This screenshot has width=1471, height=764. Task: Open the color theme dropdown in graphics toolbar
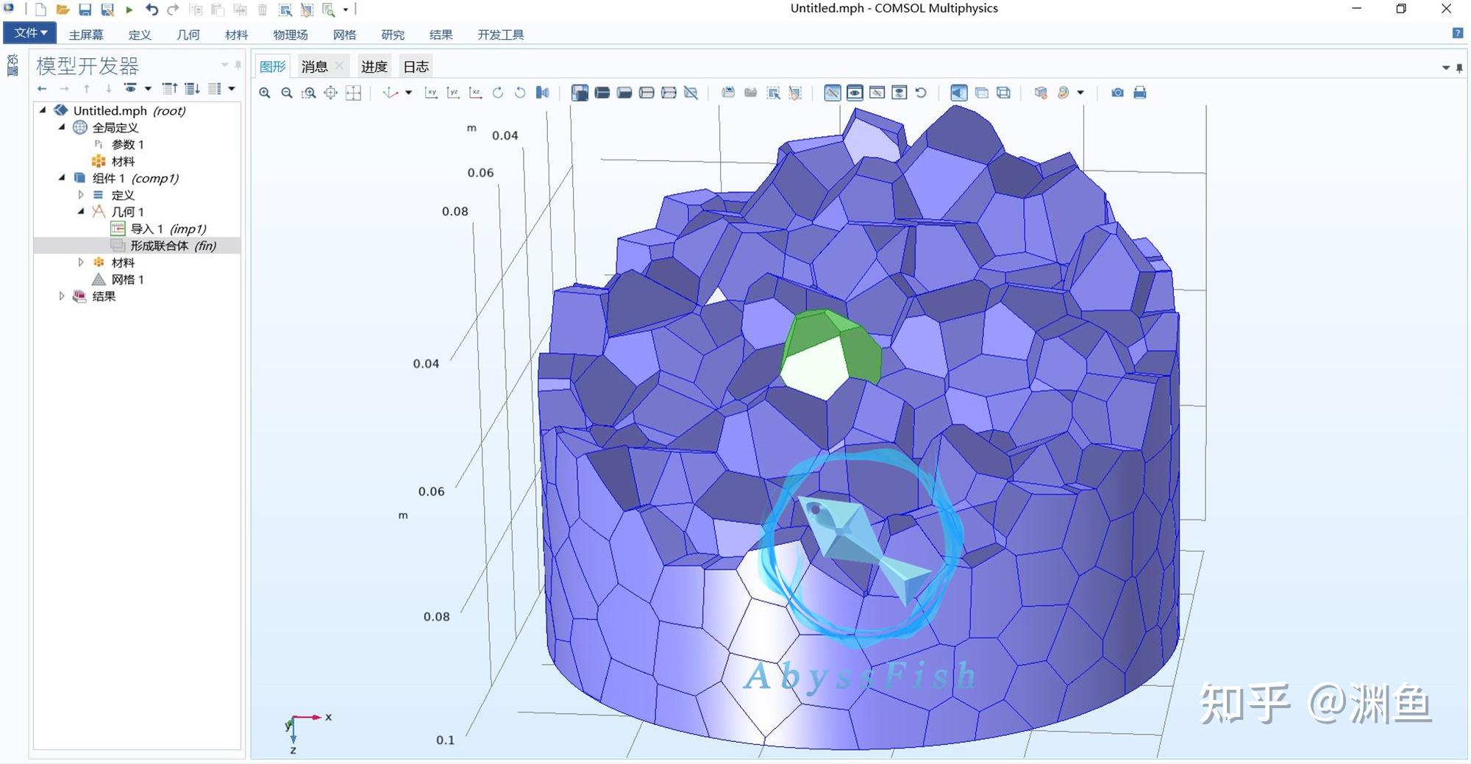click(x=1080, y=93)
